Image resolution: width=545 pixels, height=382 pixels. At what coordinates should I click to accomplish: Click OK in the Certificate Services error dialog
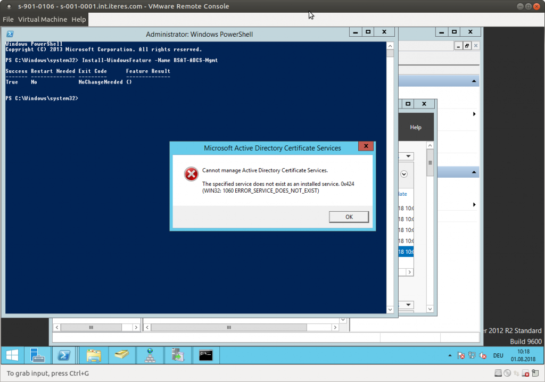349,217
